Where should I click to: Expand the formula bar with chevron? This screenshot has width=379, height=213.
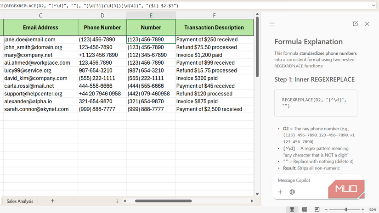point(373,6)
